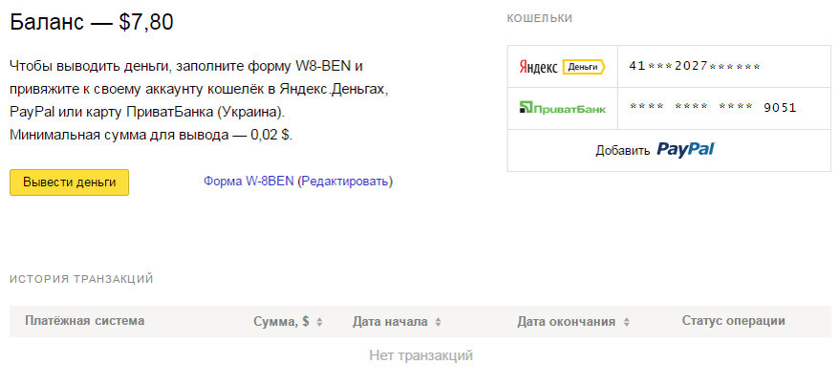Click the PayPal logo
This screenshot has width=840, height=386.
pos(686,149)
